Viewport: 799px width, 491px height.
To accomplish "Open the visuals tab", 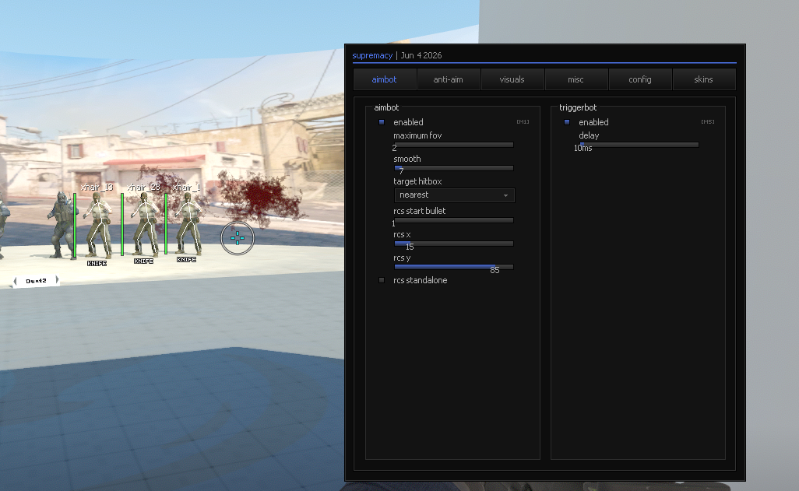I will [512, 79].
